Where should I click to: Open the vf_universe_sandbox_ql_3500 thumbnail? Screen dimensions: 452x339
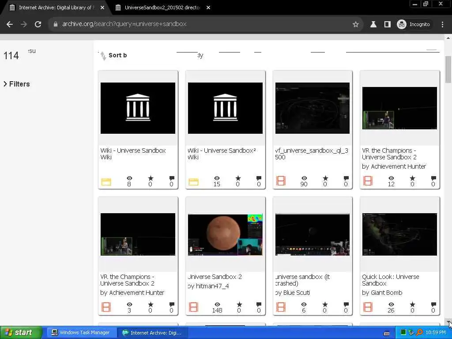tap(313, 108)
